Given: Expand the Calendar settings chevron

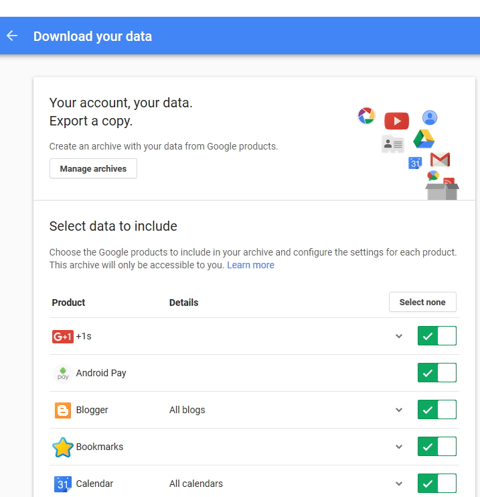Looking at the screenshot, I should click(399, 484).
